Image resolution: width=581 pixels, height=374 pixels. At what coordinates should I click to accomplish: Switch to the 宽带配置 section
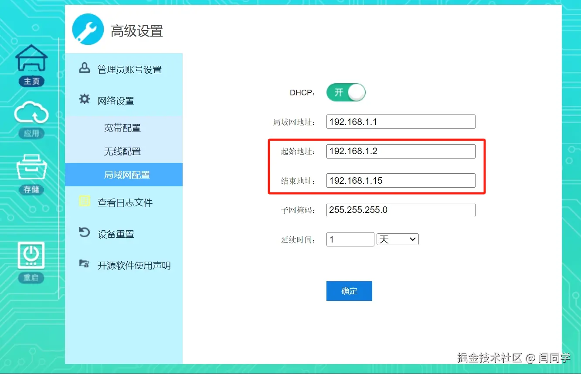point(122,128)
